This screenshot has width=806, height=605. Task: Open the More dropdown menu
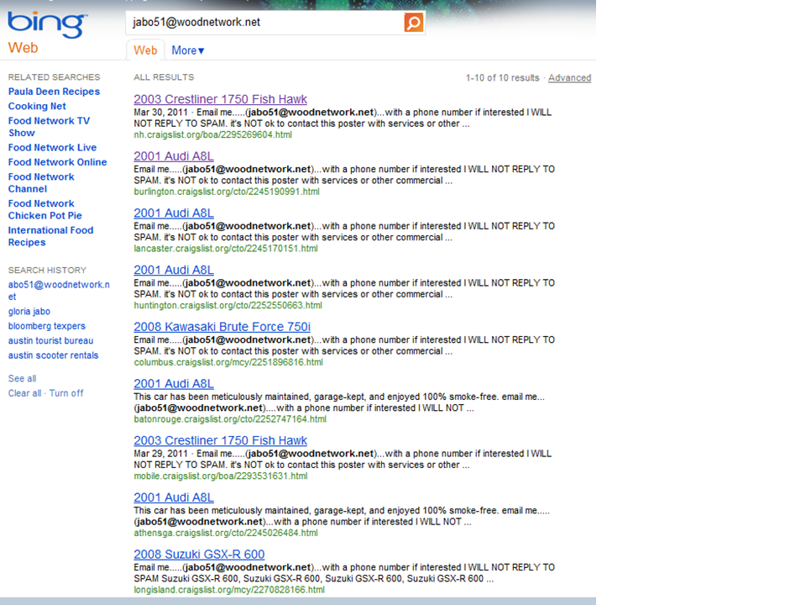coord(187,50)
